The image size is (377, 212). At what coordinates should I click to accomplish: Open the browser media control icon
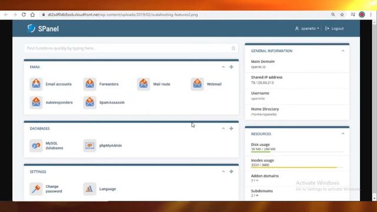coord(353,15)
